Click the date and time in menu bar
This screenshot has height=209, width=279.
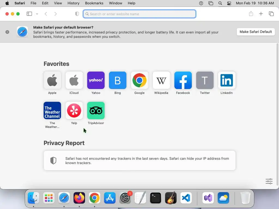(x=255, y=3)
